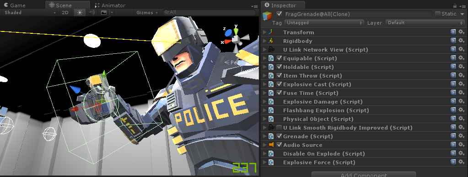Screen dimensions: 468x177
Task: Toggle the GameObject active checkbox
Action: point(279,14)
